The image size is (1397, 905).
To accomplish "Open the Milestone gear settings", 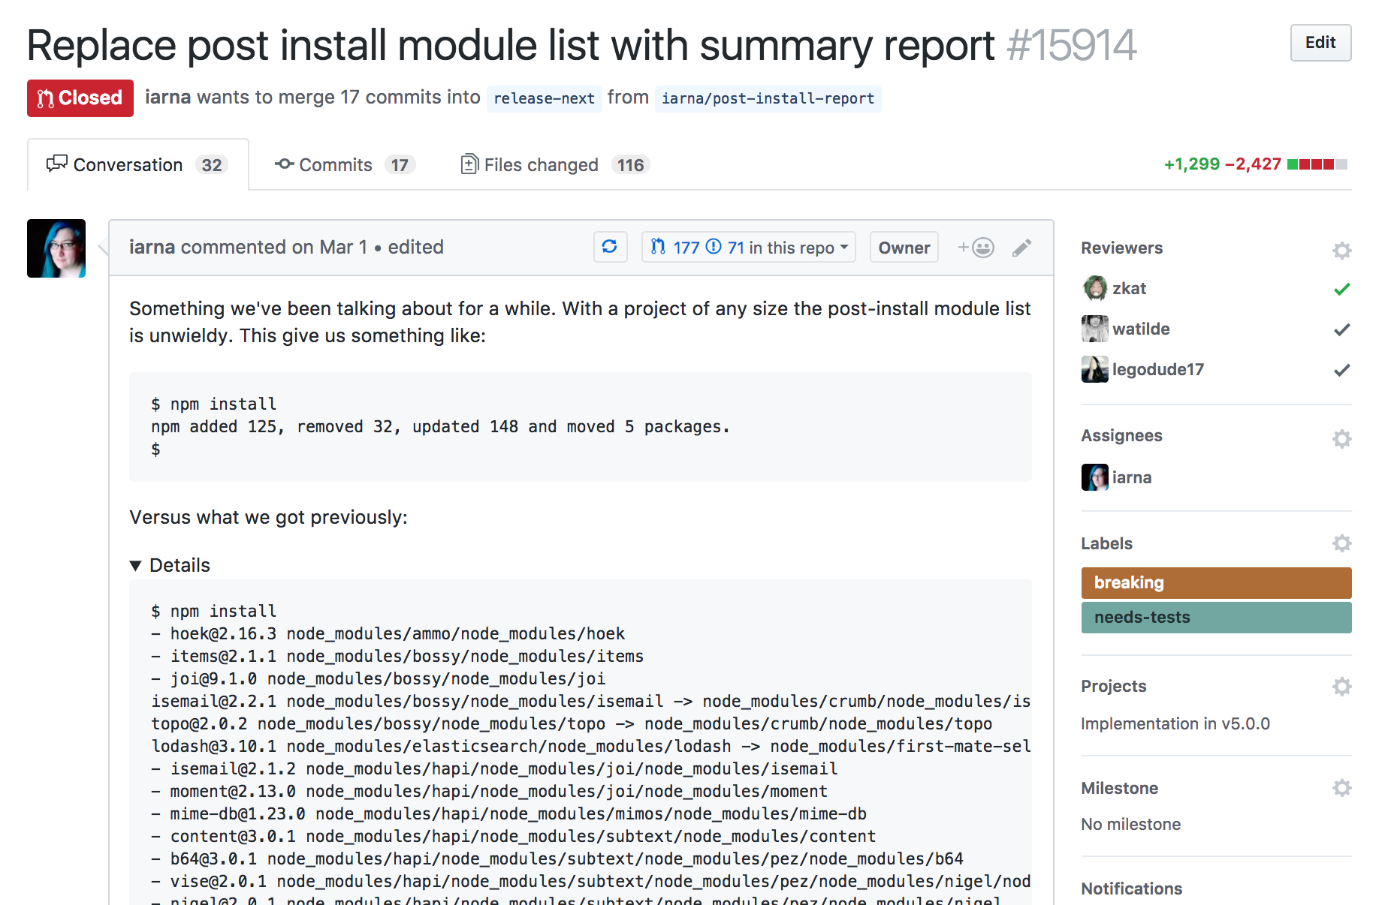I will coord(1341,788).
